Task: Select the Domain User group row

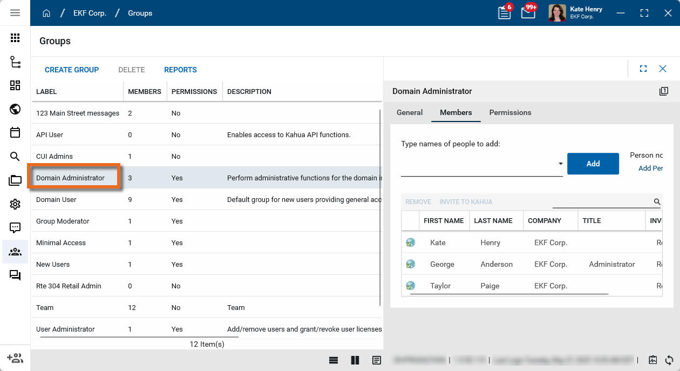Action: pos(56,199)
